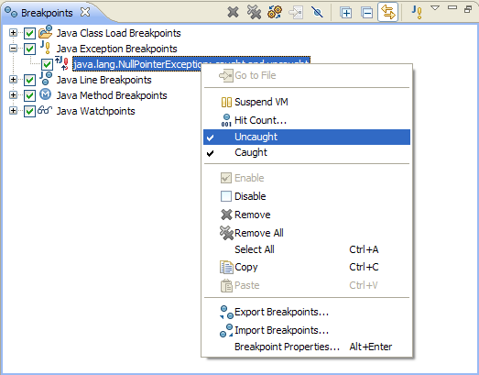The height and width of the screenshot is (375, 479).
Task: Uncheck Java Line Breakpoints checkbox
Action: coord(29,80)
